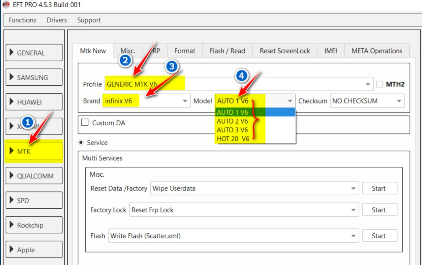
Task: Switch to the META Operations tab
Action: pos(377,51)
